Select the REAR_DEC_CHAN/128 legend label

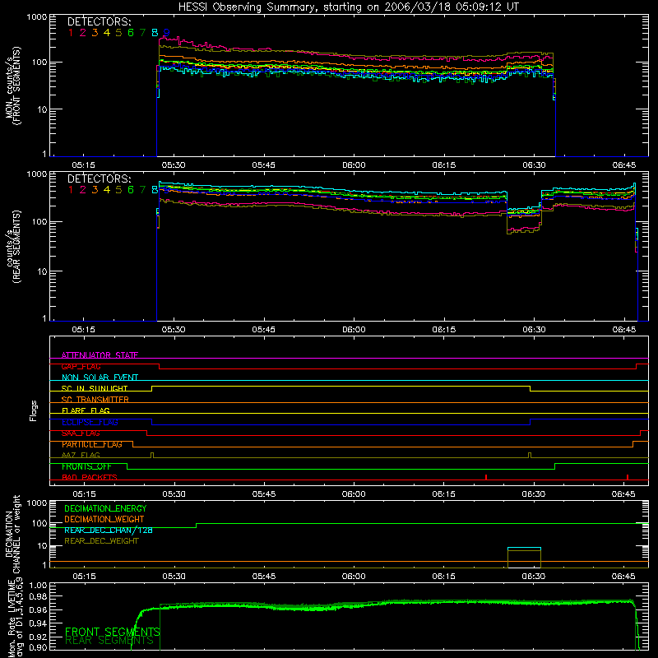point(109,530)
